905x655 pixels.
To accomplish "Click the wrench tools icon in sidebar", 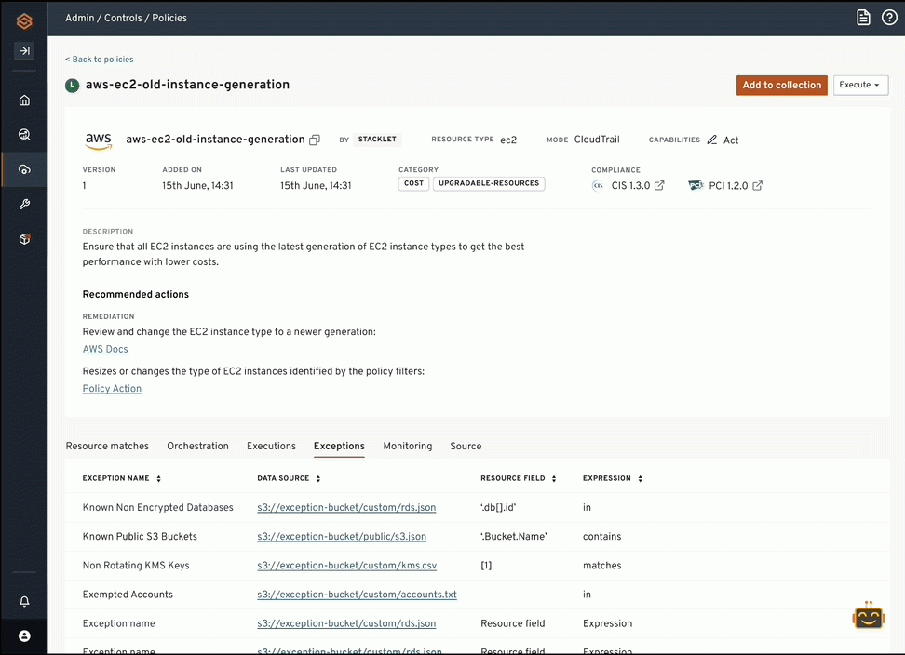I will coord(24,204).
